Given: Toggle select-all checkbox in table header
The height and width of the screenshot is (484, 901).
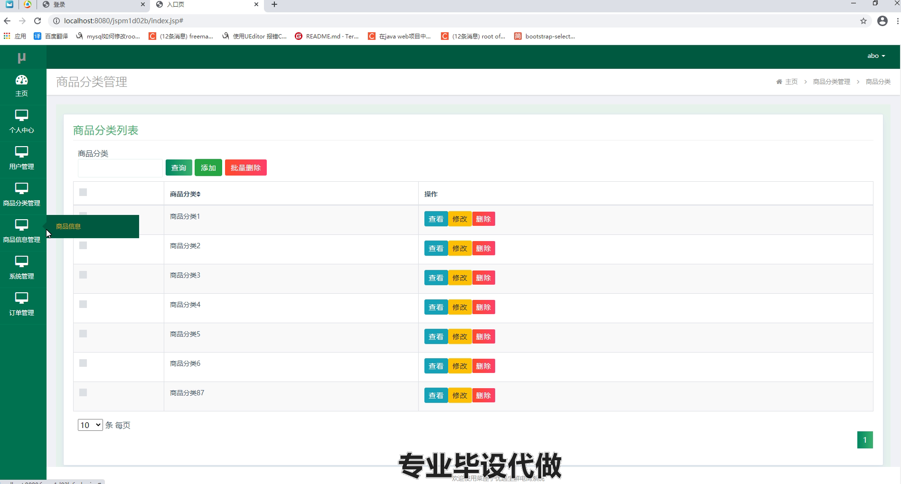Looking at the screenshot, I should pyautogui.click(x=83, y=192).
